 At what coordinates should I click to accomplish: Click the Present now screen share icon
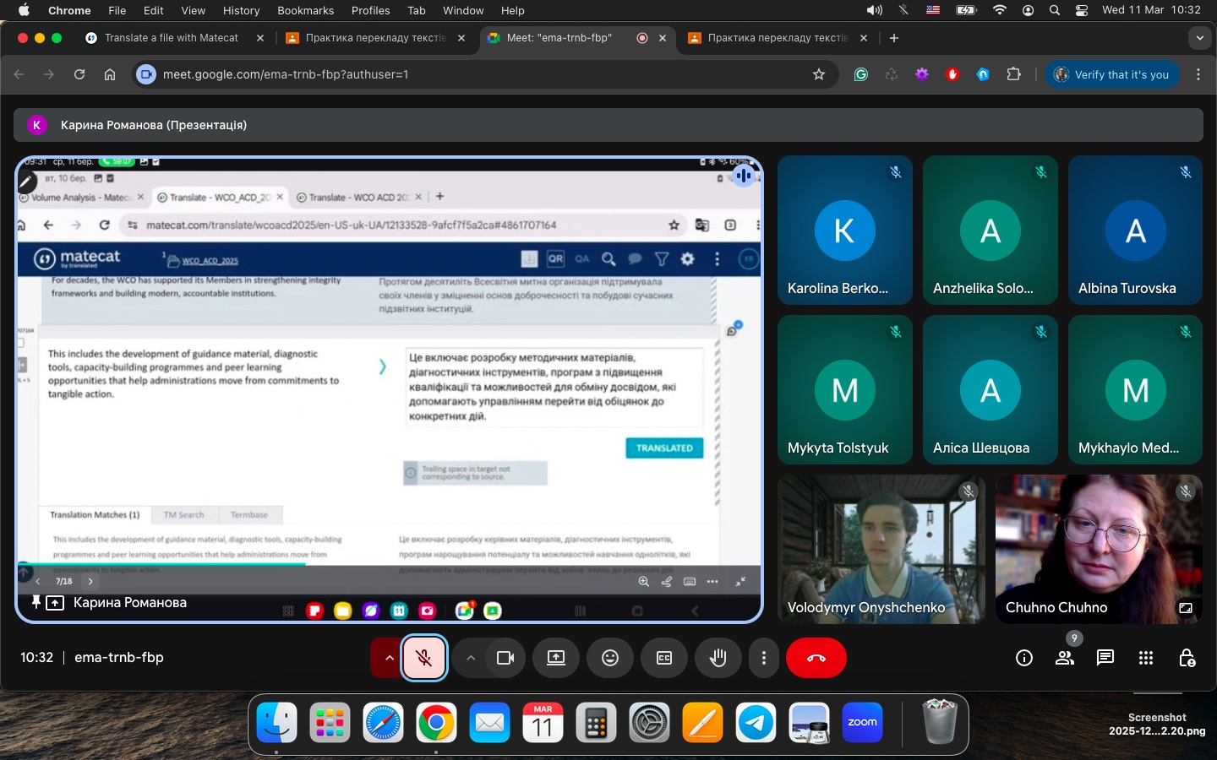[x=556, y=658]
